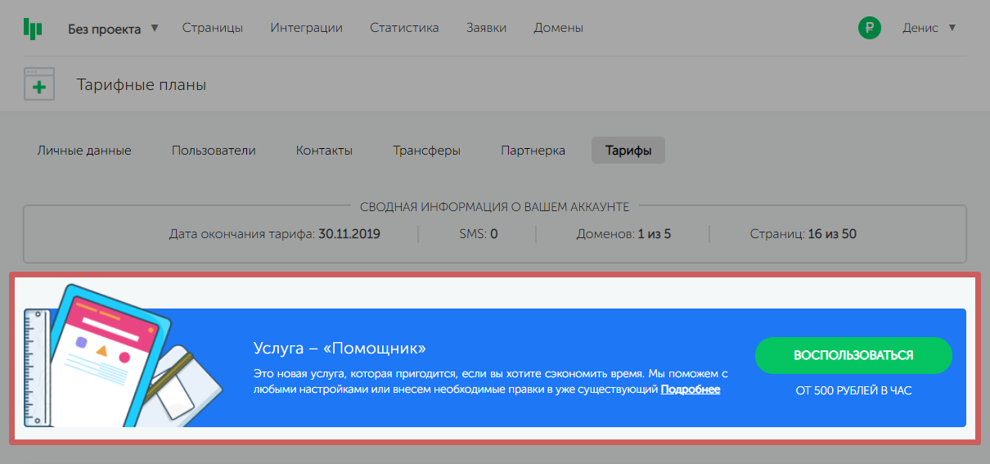The image size is (990, 464).
Task: Follow the Подробнее link in the banner
Action: click(690, 390)
